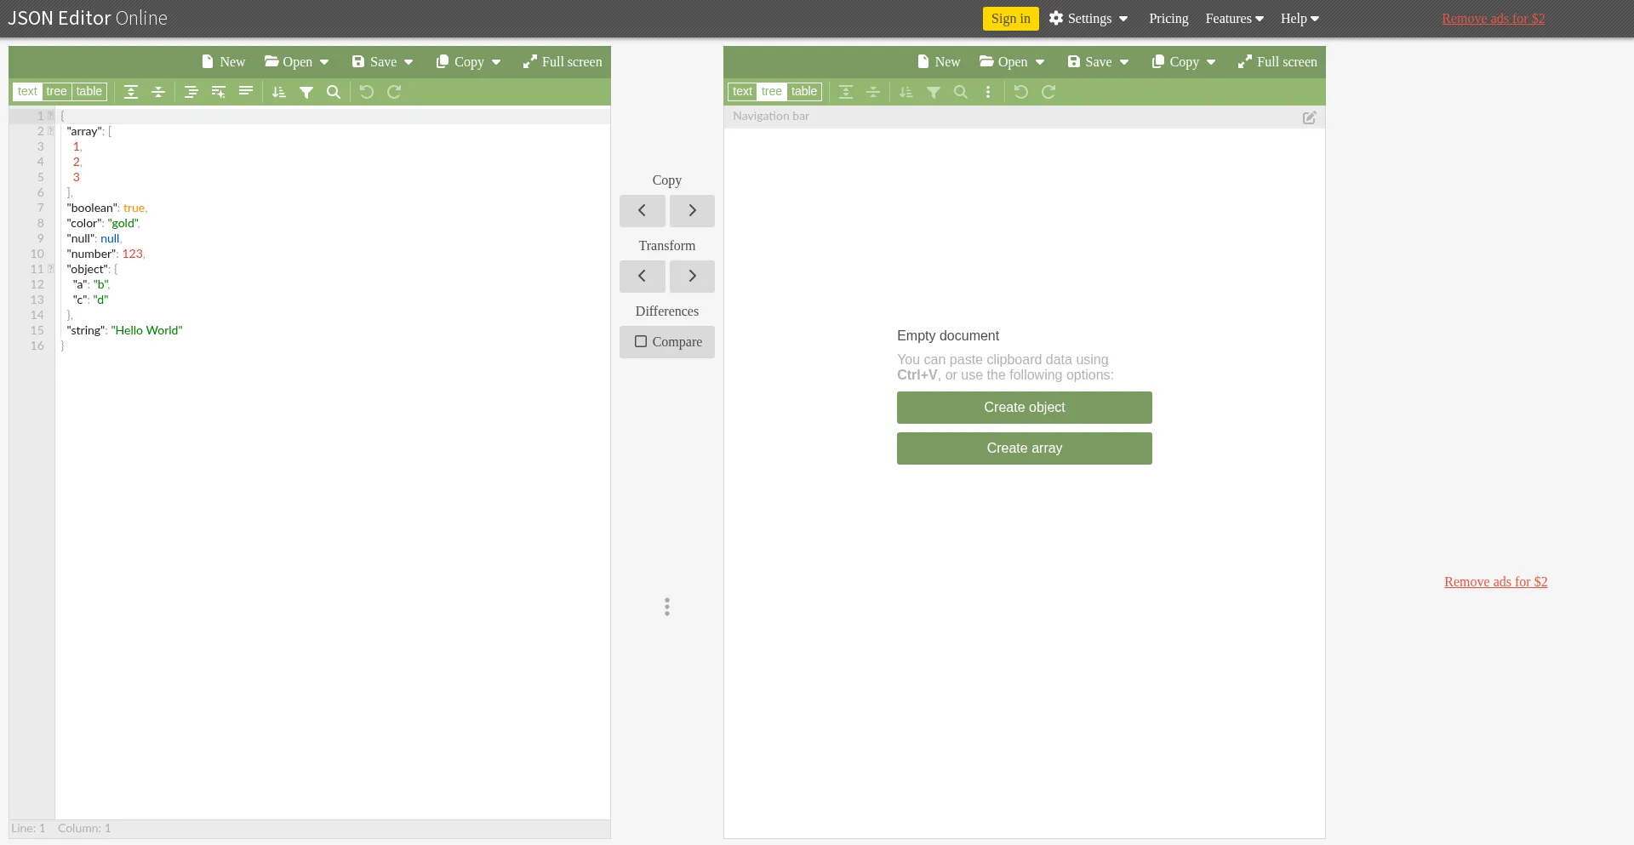Copy right panel contents to left with arrow
1634x845 pixels.
tap(642, 211)
